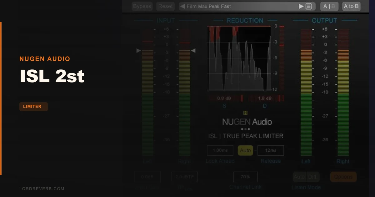
Task: Click the Release 12ms value field
Action: click(271, 150)
